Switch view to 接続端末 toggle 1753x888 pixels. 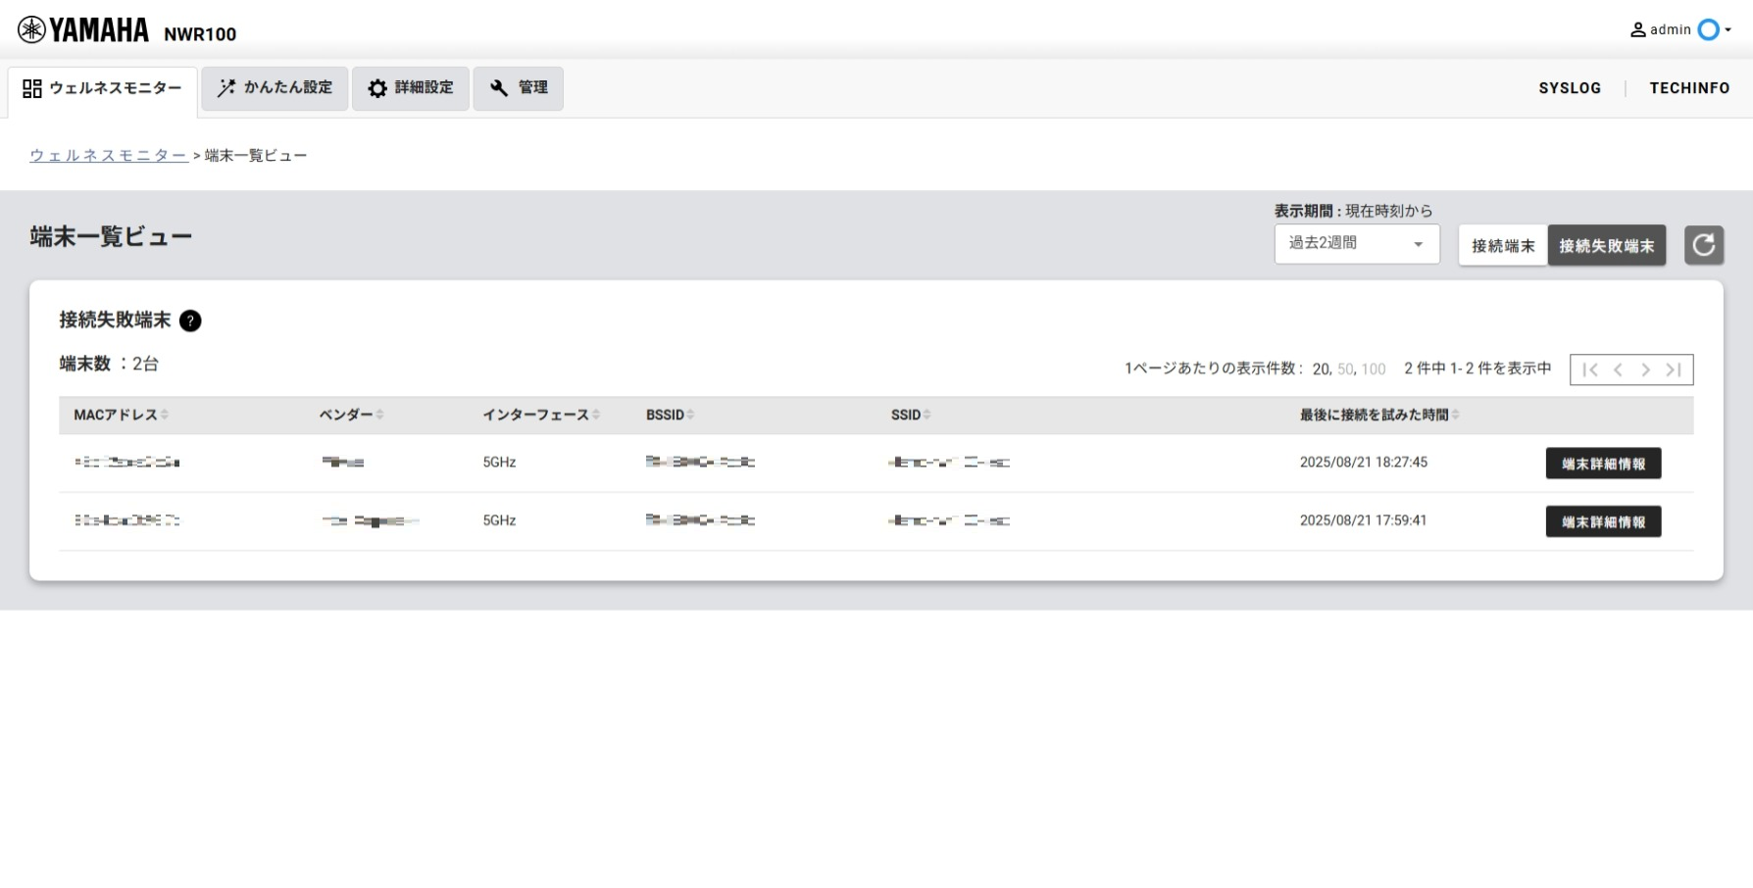(1502, 246)
